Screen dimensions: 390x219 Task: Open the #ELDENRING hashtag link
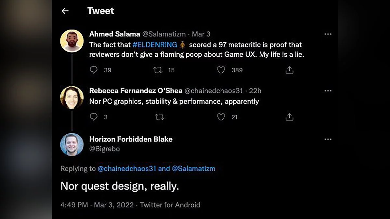[x=155, y=45]
